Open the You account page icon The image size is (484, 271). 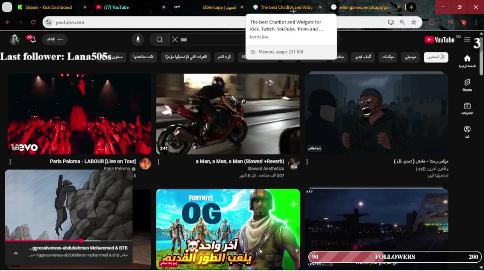467,132
